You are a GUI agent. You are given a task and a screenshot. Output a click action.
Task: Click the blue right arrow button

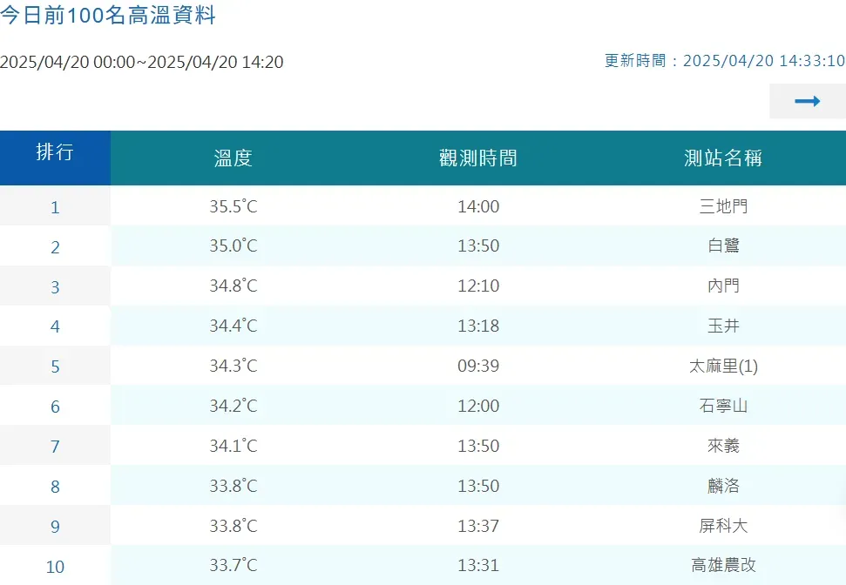coord(807,101)
